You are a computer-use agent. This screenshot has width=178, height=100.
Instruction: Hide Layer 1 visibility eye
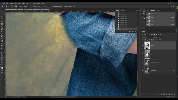143,46
